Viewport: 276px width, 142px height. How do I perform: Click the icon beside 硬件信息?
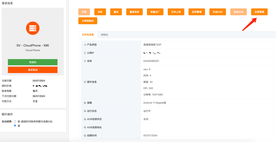click(85, 82)
